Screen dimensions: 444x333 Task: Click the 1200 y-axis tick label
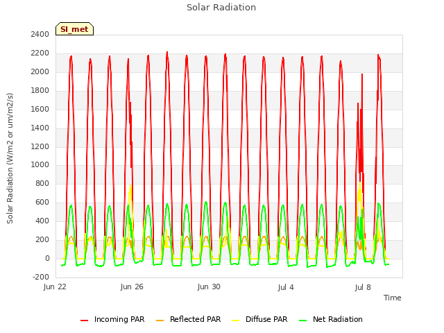40,146
